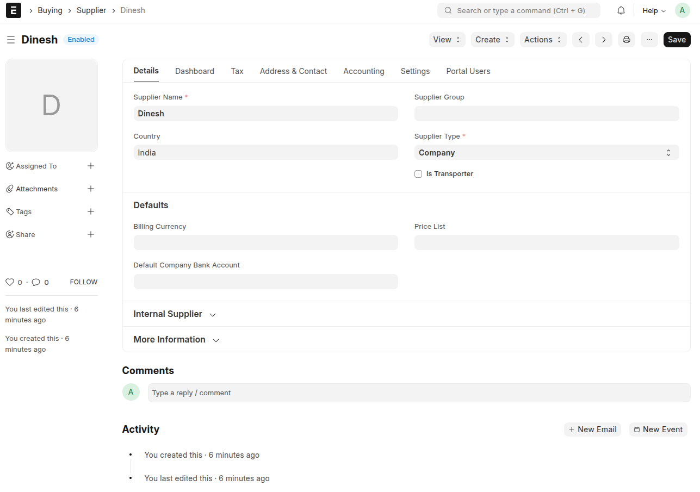Viewport: 700px width, 492px height.
Task: Expand the Internal Supplier section
Action: [x=175, y=314]
